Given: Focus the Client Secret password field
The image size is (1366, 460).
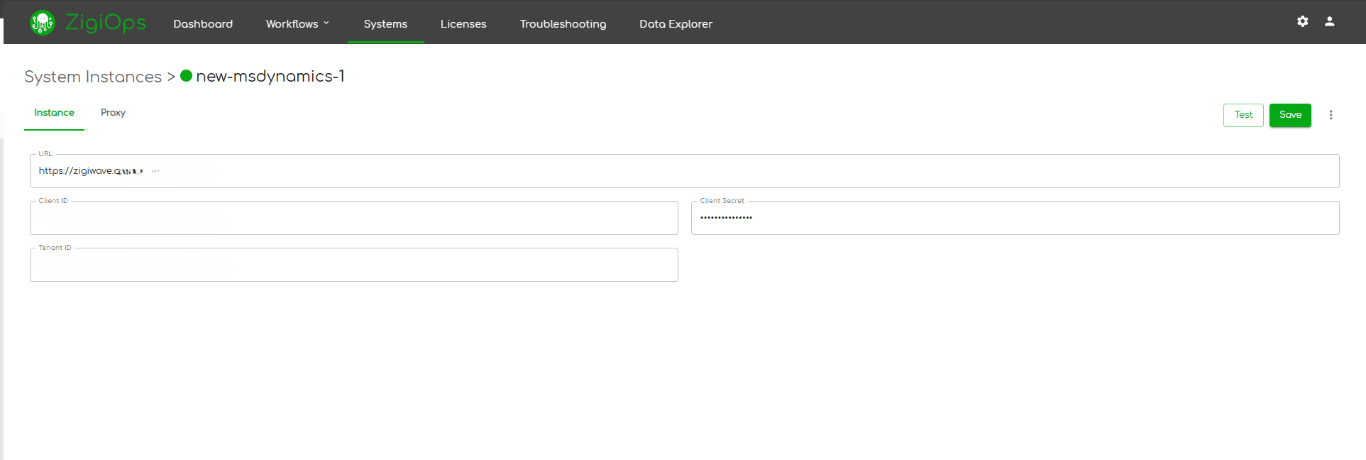Looking at the screenshot, I should [x=1015, y=218].
